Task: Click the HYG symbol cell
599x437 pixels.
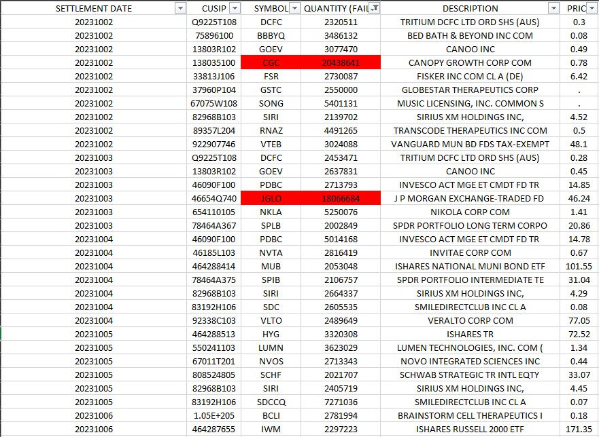Action: [271, 334]
